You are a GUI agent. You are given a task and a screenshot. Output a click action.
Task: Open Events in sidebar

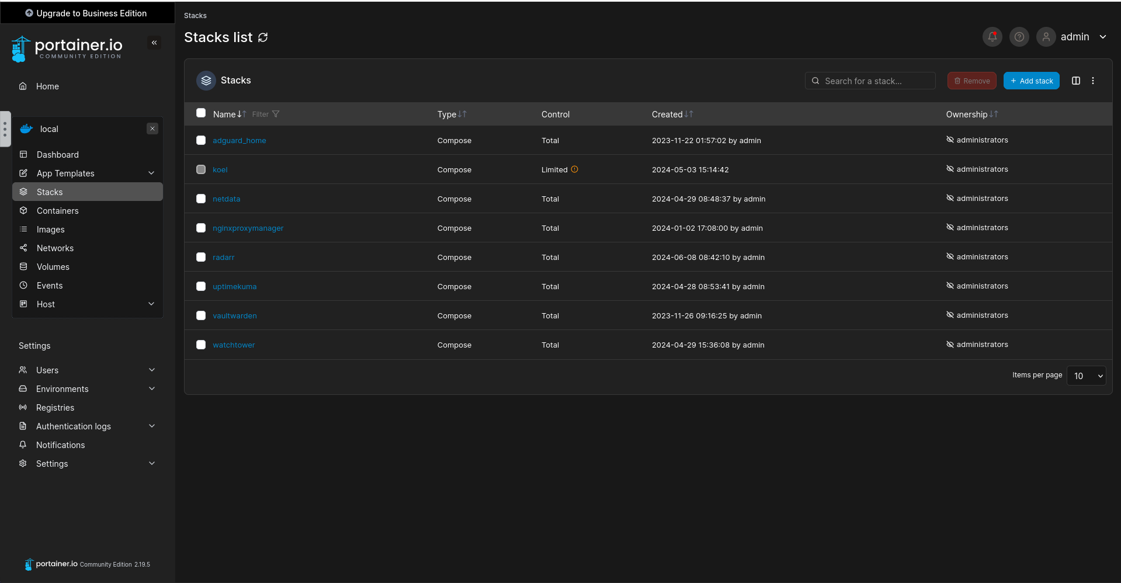tap(88, 285)
